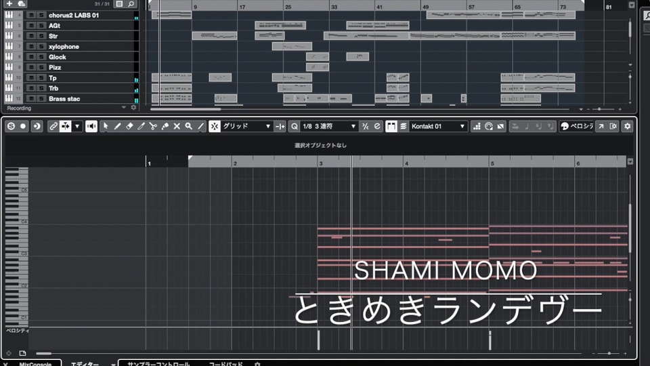This screenshot has width=650, height=366.
Task: Click the add track plus icon
Action: pos(9,4)
